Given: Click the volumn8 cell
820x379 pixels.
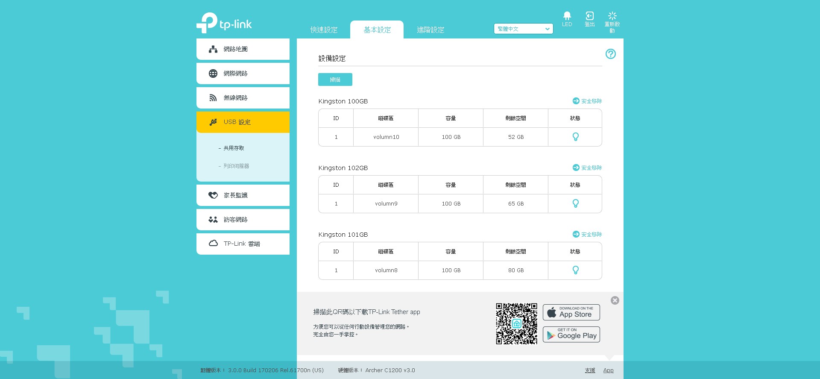Looking at the screenshot, I should 386,270.
